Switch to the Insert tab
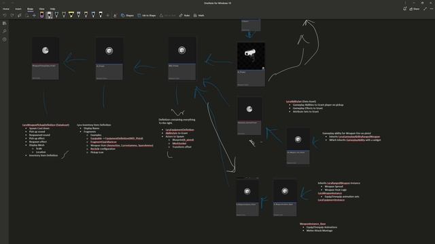Viewport: 435px width, 244px height. pyautogui.click(x=18, y=9)
